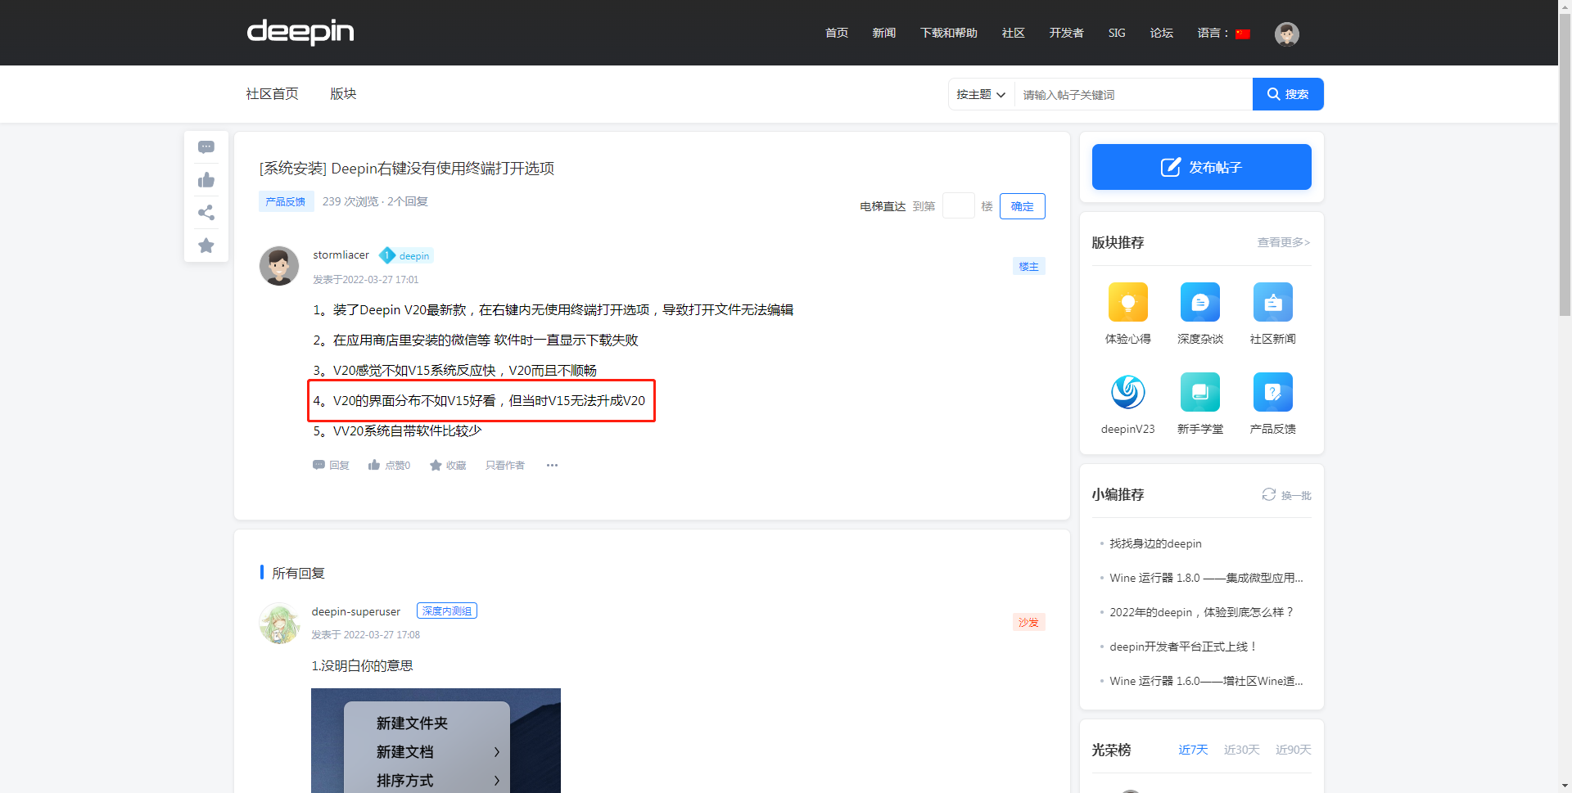
Task: Open 找找身边的deepin recommended post
Action: point(1156,543)
